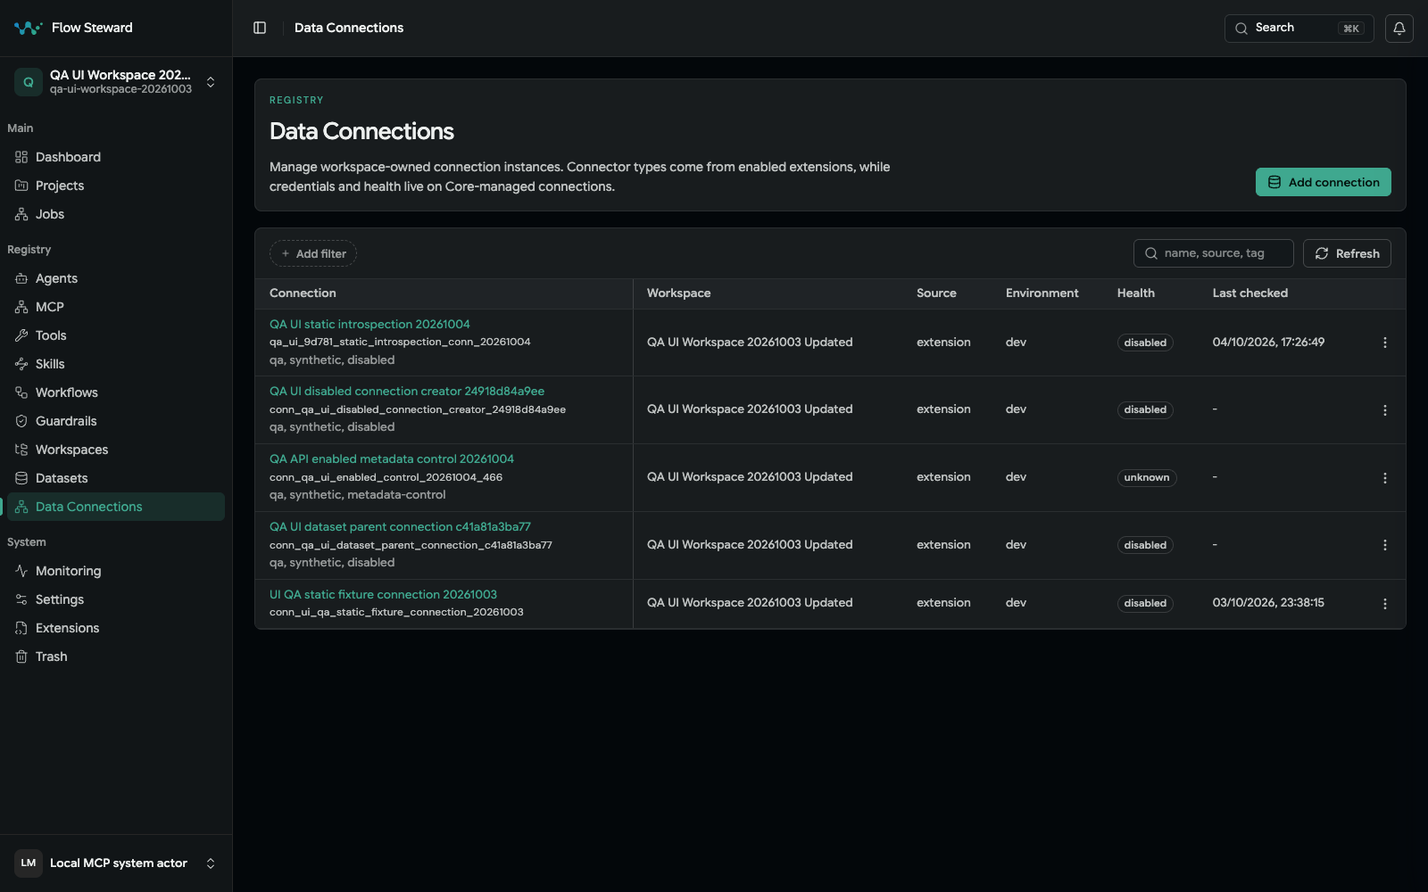Go to Datasets page
Image resolution: width=1428 pixels, height=892 pixels.
[116, 478]
